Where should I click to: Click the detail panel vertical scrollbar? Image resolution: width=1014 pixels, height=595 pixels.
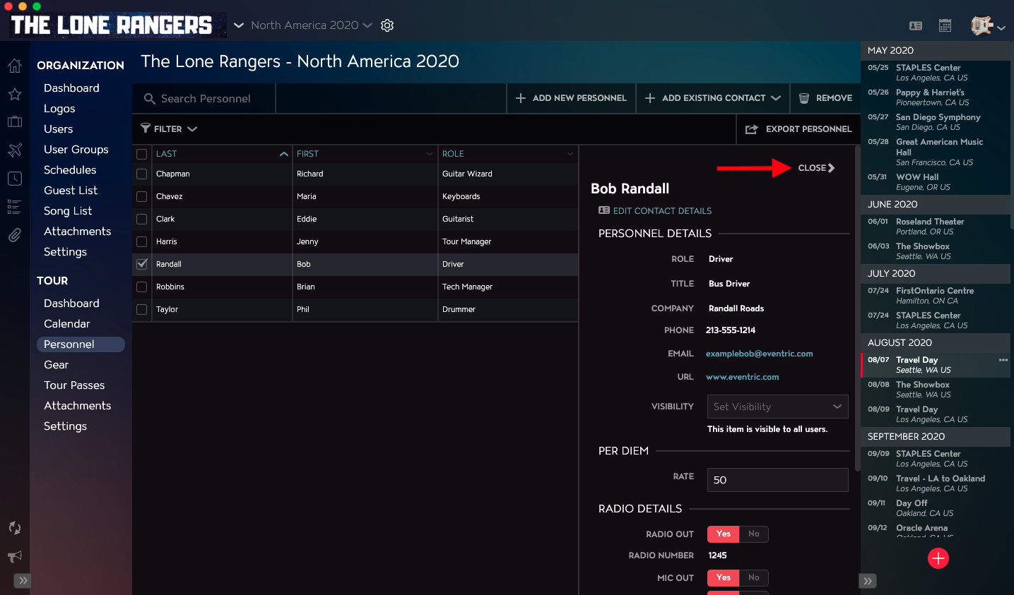[858, 309]
